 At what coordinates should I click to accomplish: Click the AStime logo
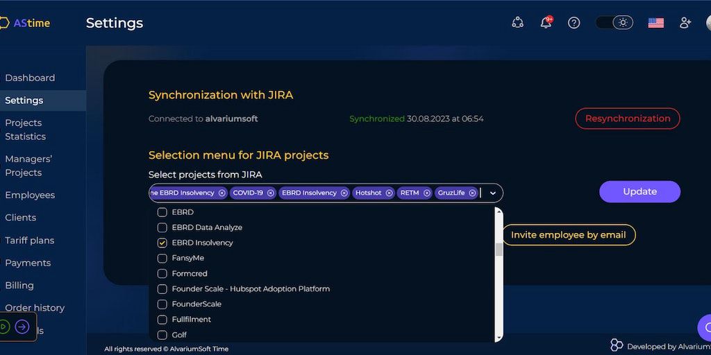(25, 23)
